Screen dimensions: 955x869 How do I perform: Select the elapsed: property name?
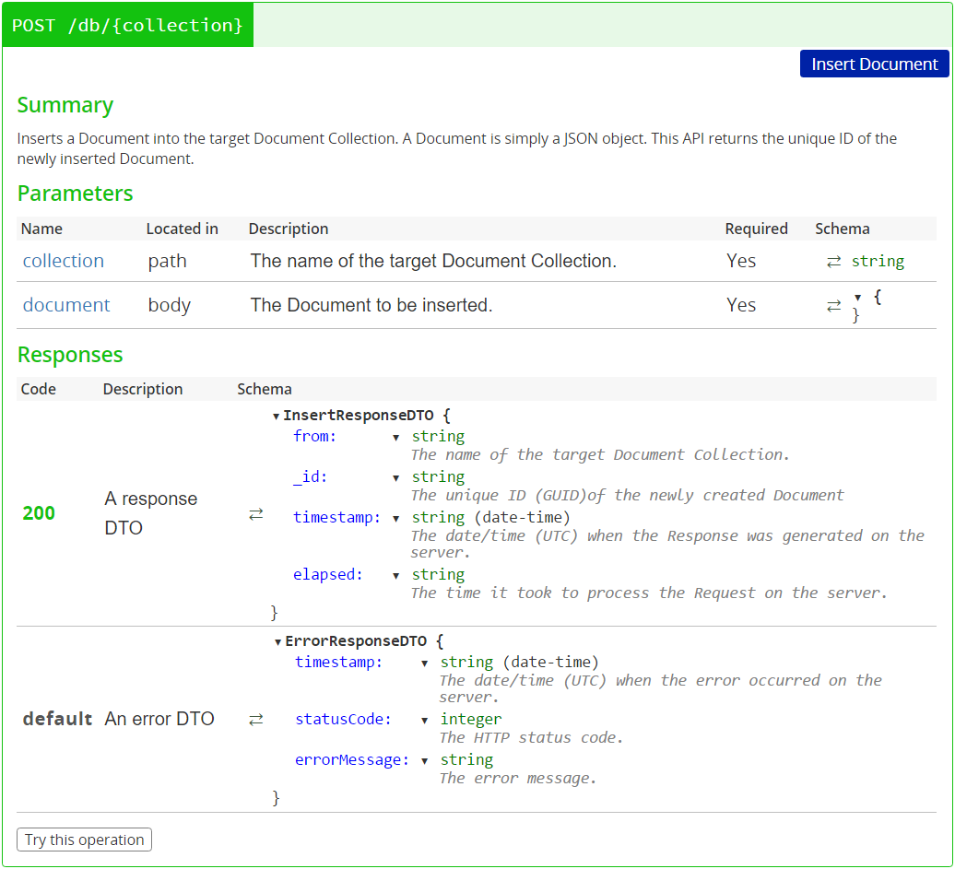click(327, 574)
